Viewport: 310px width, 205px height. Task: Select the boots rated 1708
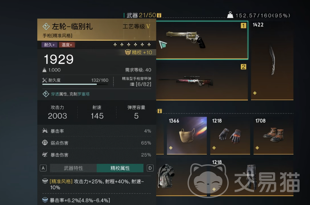tap(273, 136)
